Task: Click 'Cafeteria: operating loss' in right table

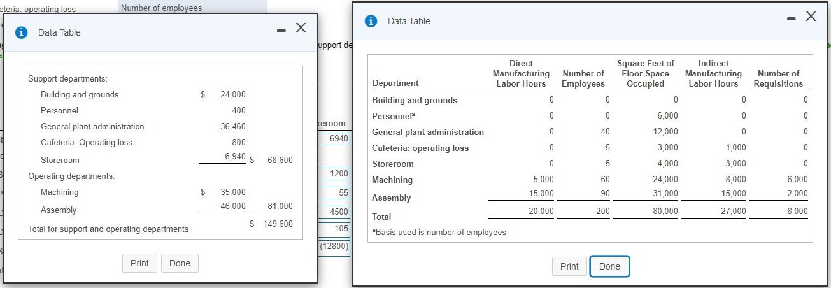Action: (x=420, y=148)
